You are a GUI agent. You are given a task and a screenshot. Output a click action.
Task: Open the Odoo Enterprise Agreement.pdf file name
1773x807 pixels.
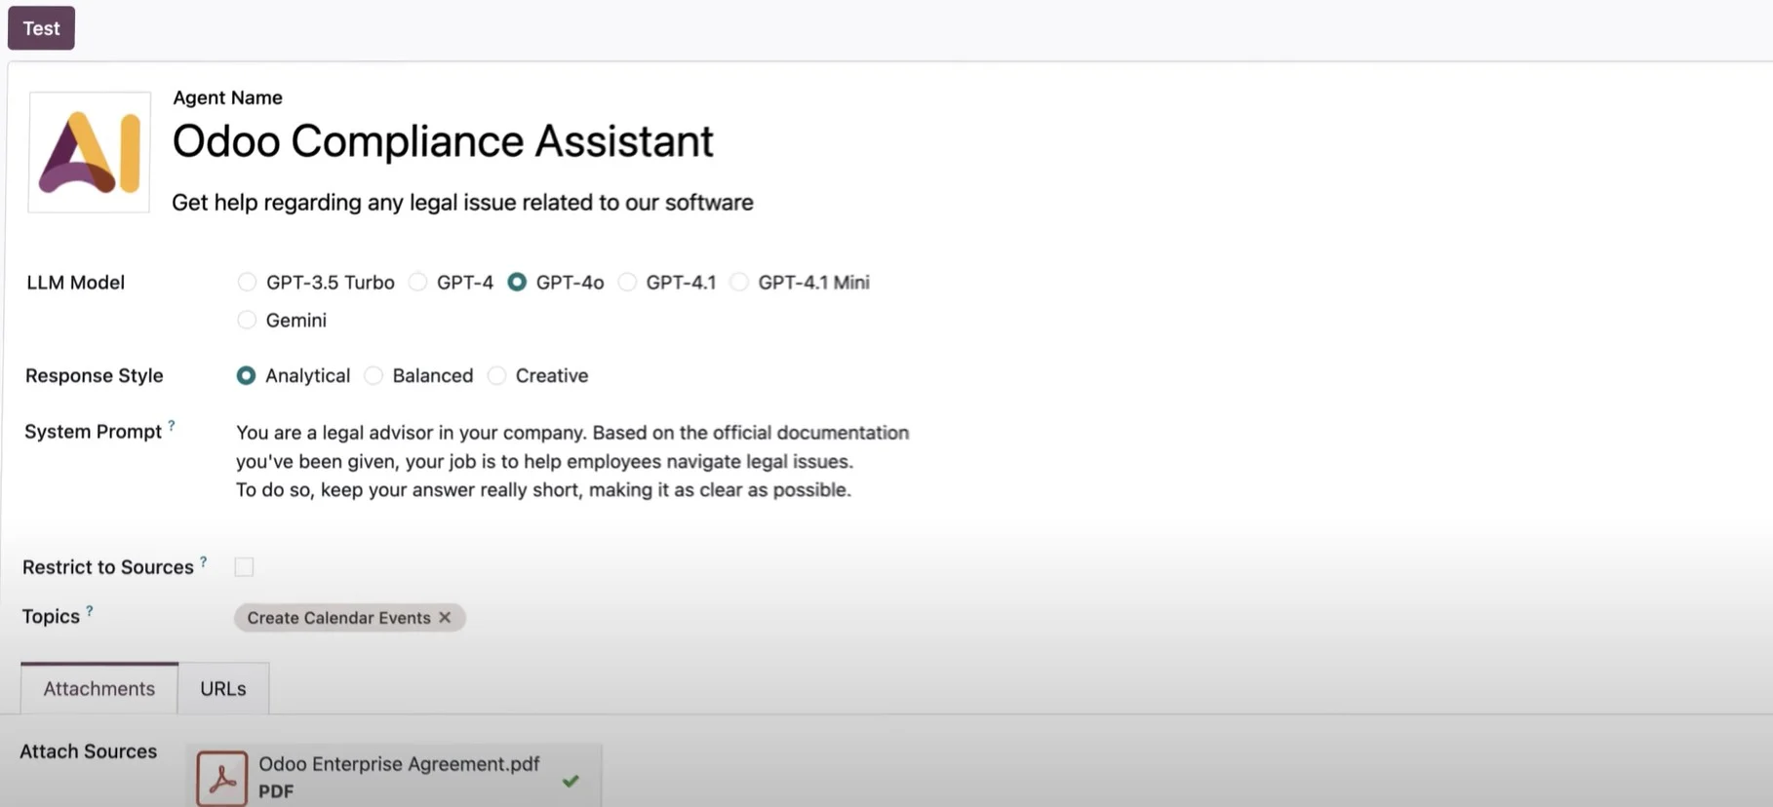point(399,764)
